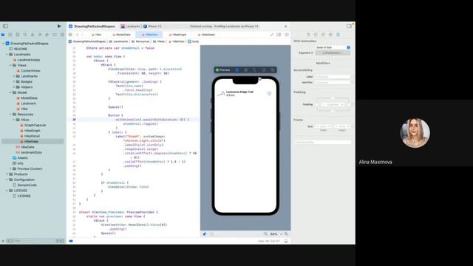Screen dimensions: 473x266
Task: Switch to the HikeGraph editor tab
Action: [177, 35]
